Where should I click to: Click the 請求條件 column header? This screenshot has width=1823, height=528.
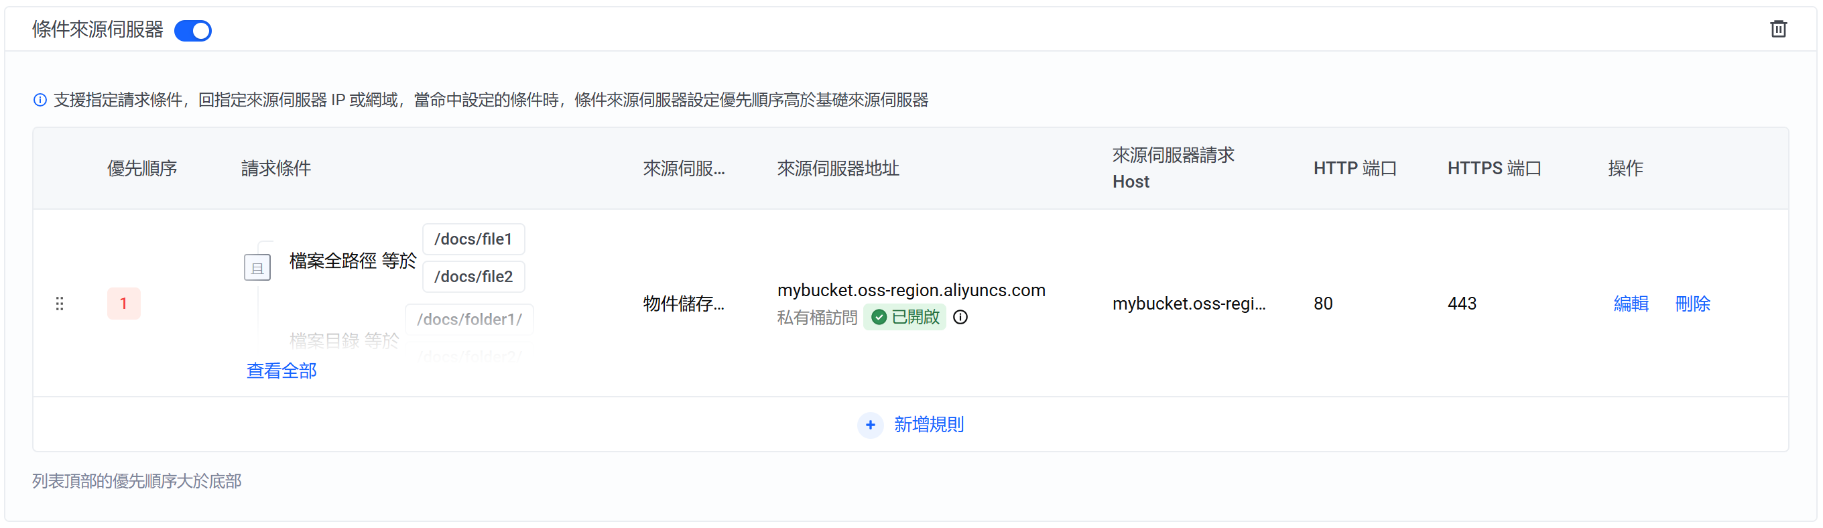click(x=276, y=168)
